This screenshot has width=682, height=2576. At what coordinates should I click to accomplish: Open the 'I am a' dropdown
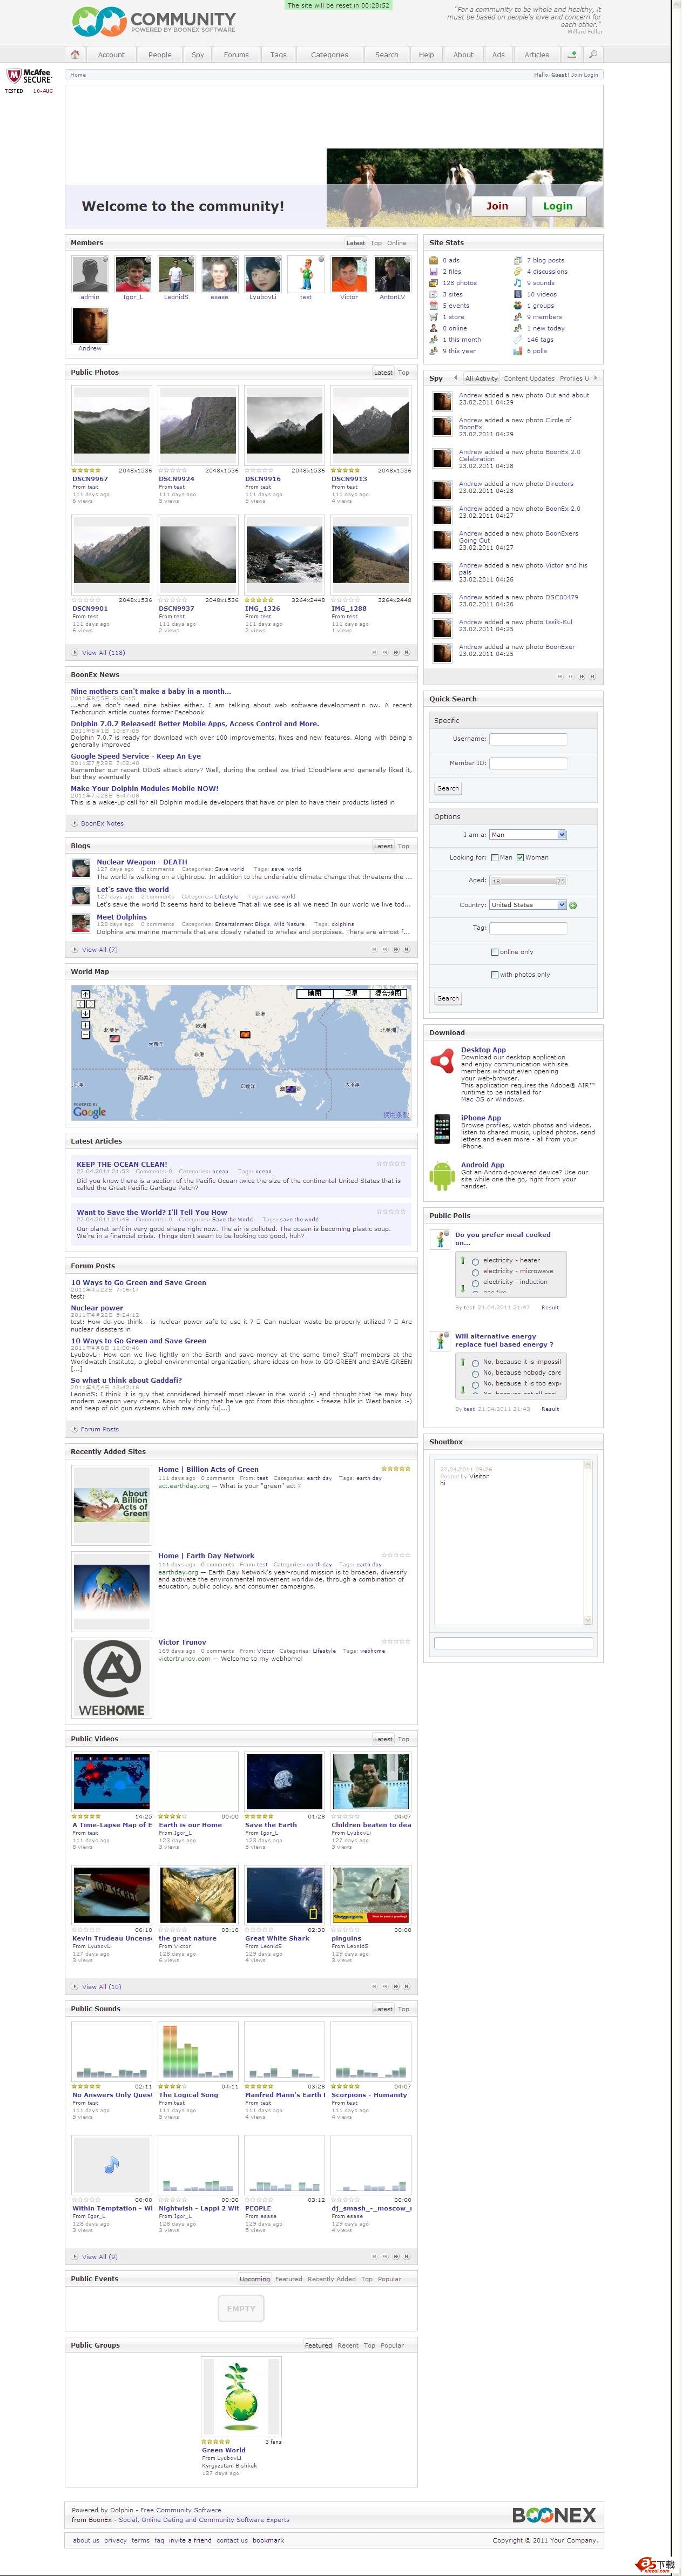527,834
